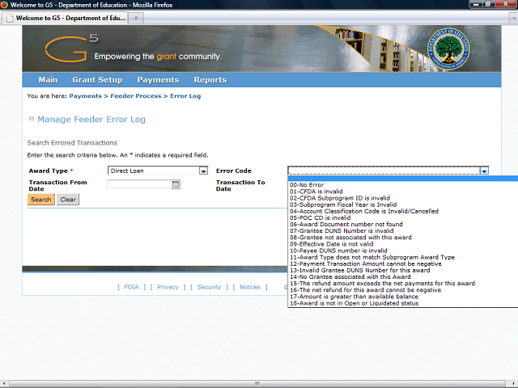
Task: Click the Clear button
Action: point(68,200)
